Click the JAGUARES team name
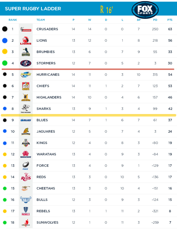The height and width of the screenshot is (230, 177). click(46, 132)
